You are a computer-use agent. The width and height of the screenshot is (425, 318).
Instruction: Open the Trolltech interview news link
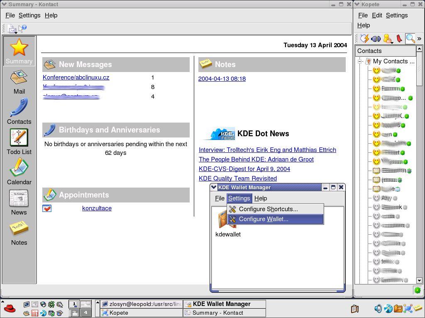point(267,150)
